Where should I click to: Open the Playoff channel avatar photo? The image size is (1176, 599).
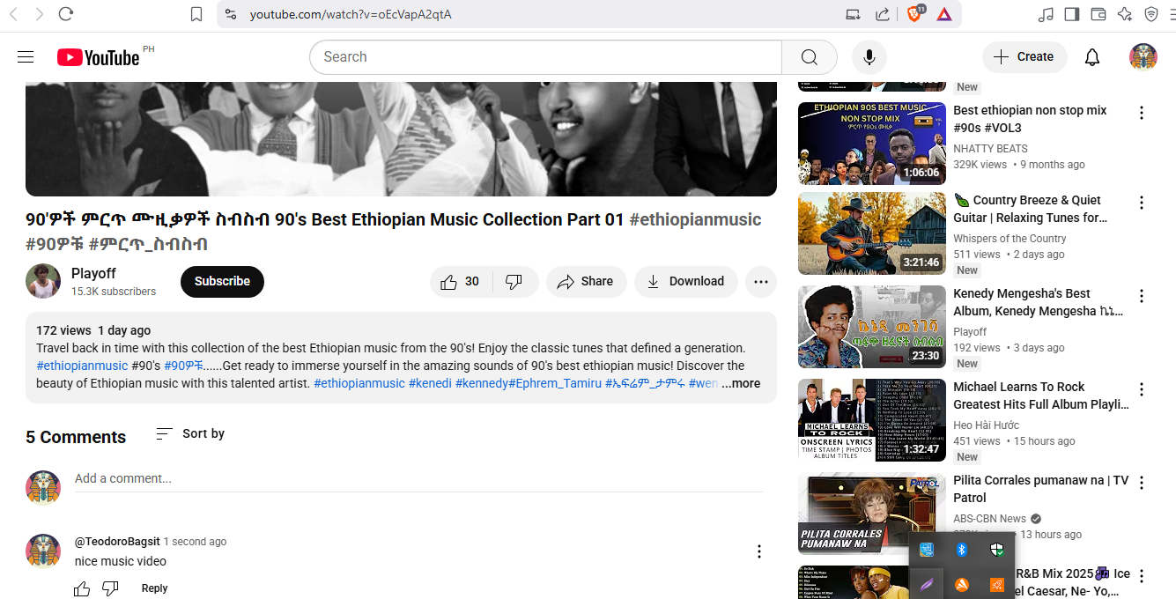click(43, 282)
